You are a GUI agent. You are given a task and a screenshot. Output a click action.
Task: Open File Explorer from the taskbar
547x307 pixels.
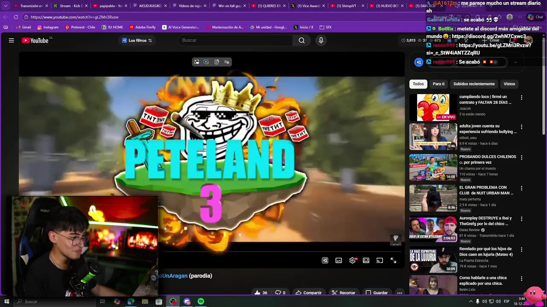(145, 301)
